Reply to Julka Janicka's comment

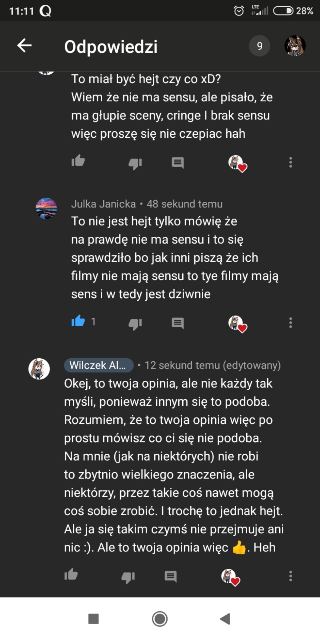178,323
